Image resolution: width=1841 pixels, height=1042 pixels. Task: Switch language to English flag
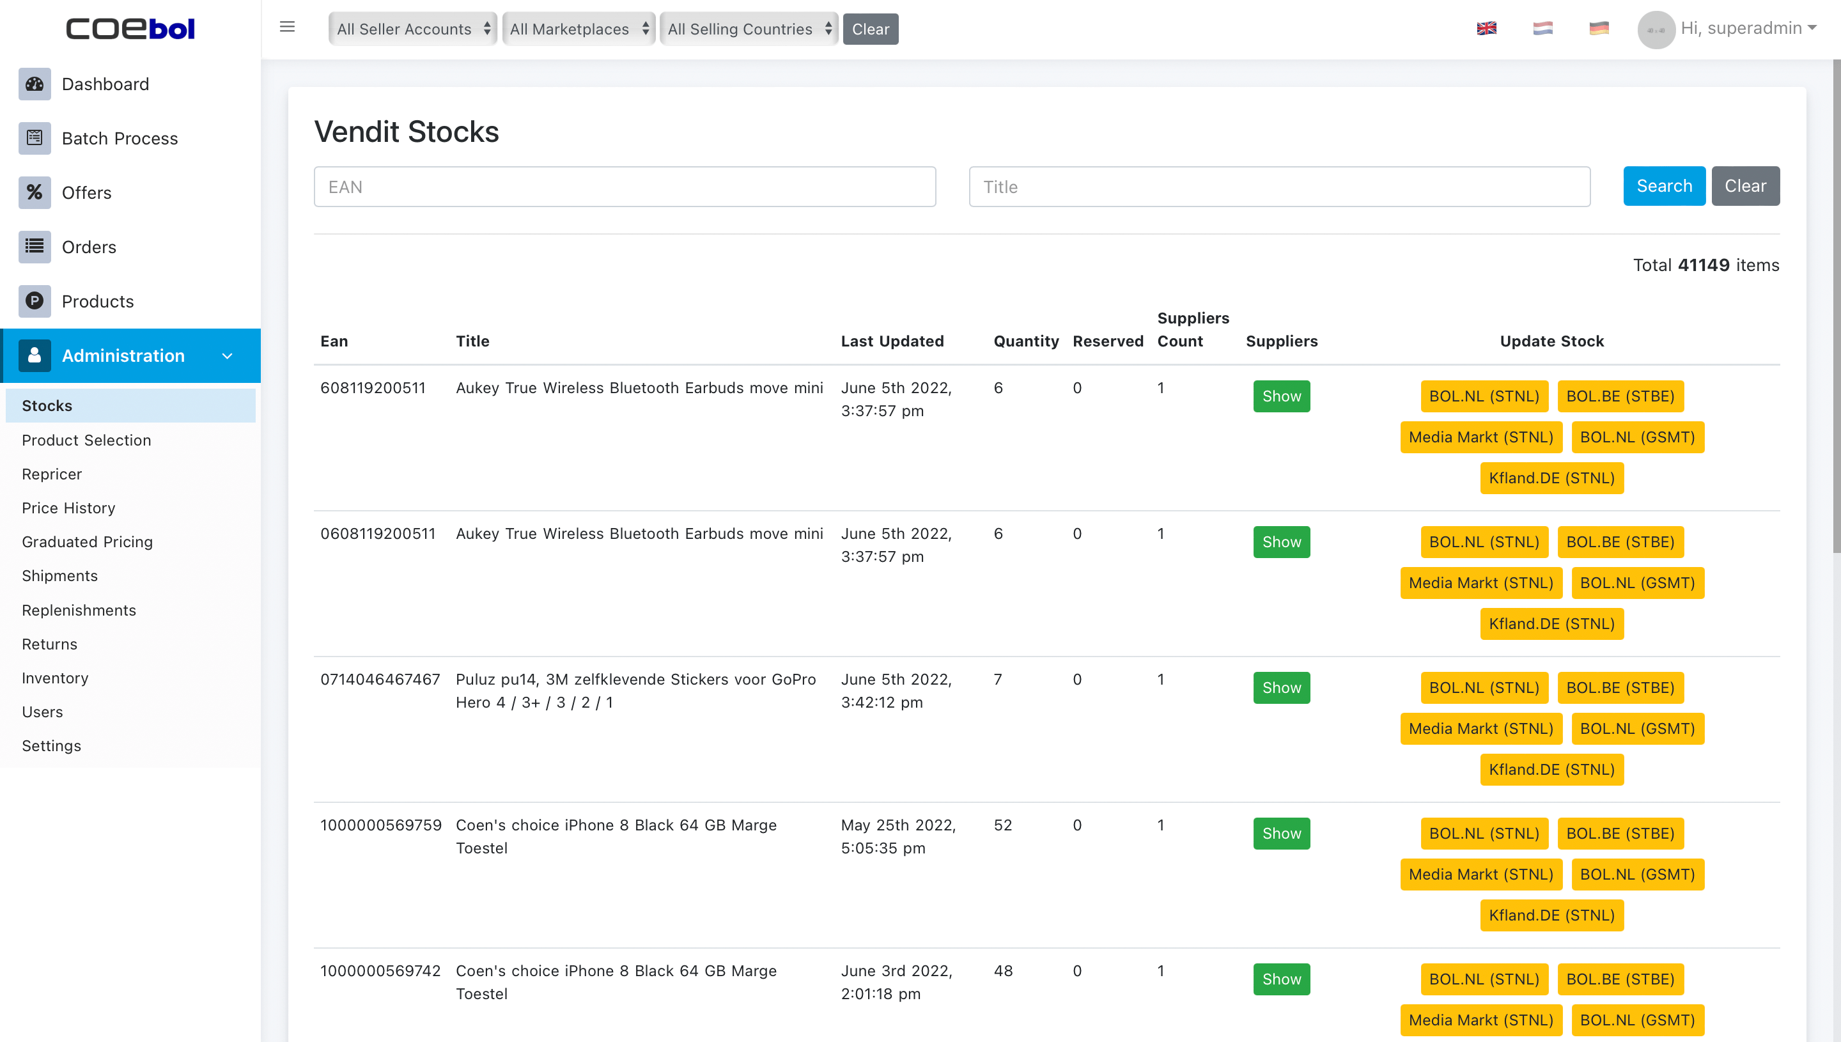pyautogui.click(x=1486, y=29)
